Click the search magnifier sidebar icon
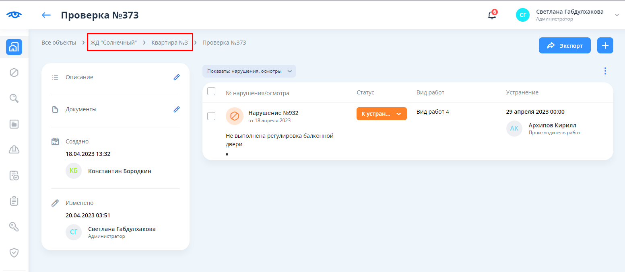This screenshot has height=272, width=625. (14, 98)
